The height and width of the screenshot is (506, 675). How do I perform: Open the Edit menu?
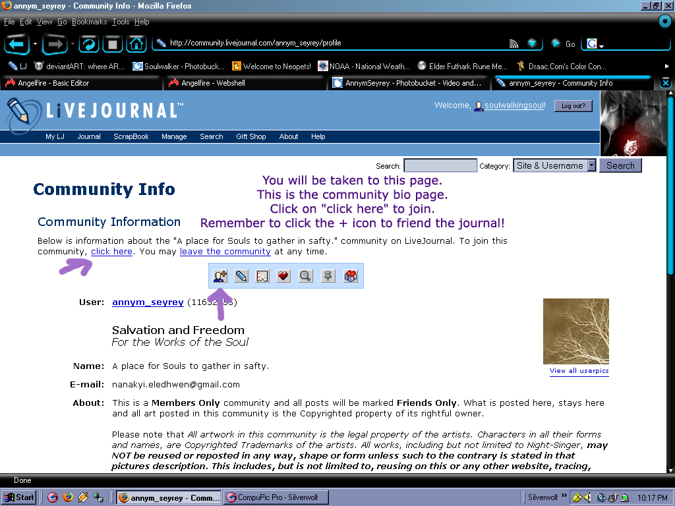point(26,22)
